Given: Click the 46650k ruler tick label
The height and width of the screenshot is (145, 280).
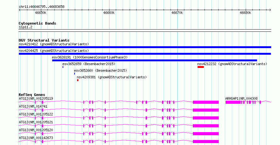Looking at the screenshot, I should click(41, 13).
